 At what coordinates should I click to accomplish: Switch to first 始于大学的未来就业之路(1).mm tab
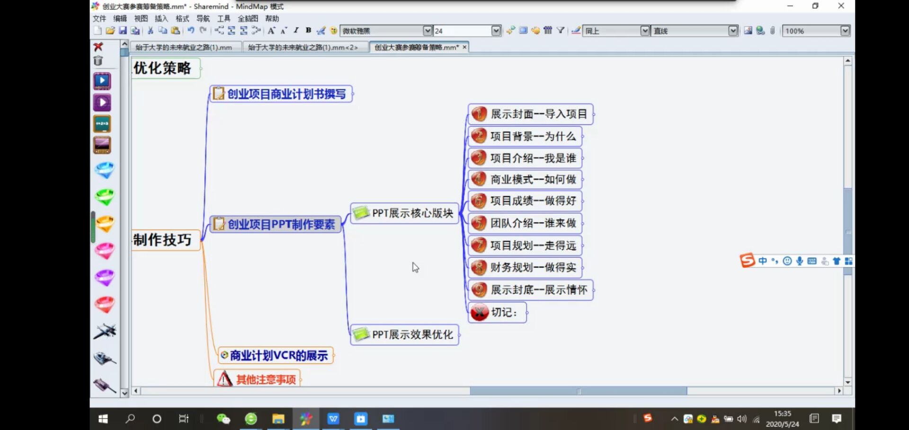pyautogui.click(x=184, y=47)
